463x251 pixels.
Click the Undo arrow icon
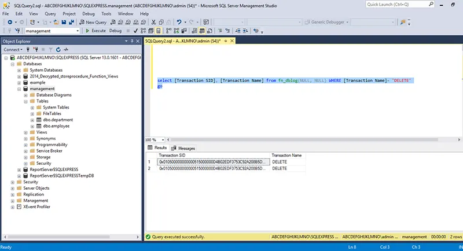(179, 22)
